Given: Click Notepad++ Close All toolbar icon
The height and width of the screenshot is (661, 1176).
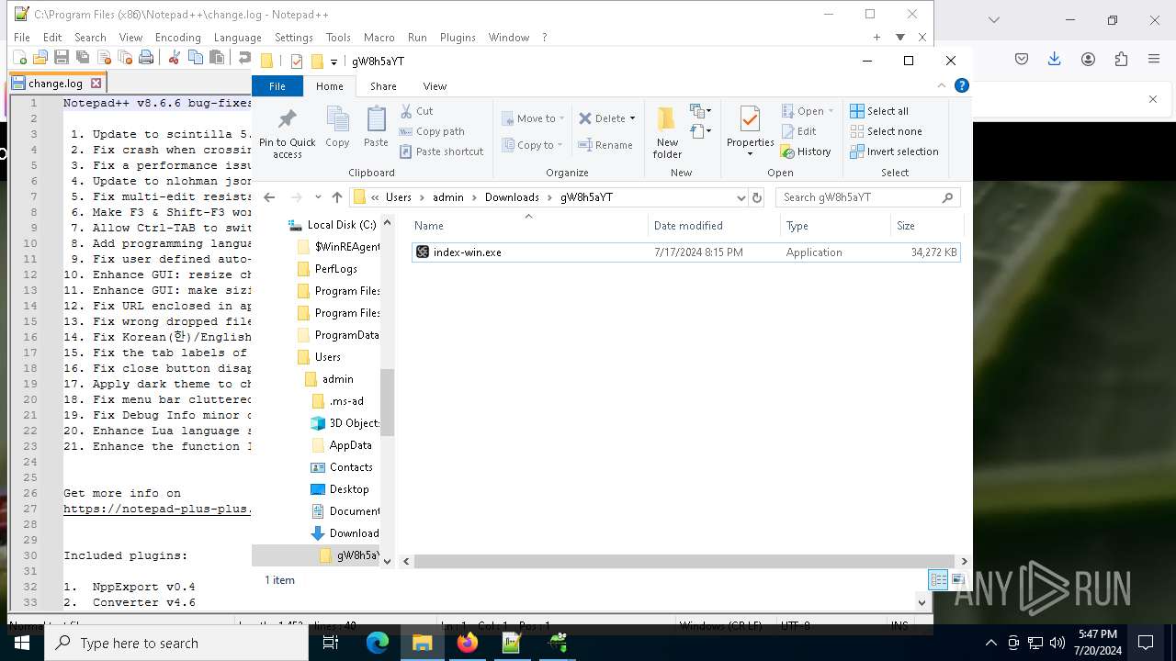Looking at the screenshot, I should click(x=125, y=57).
